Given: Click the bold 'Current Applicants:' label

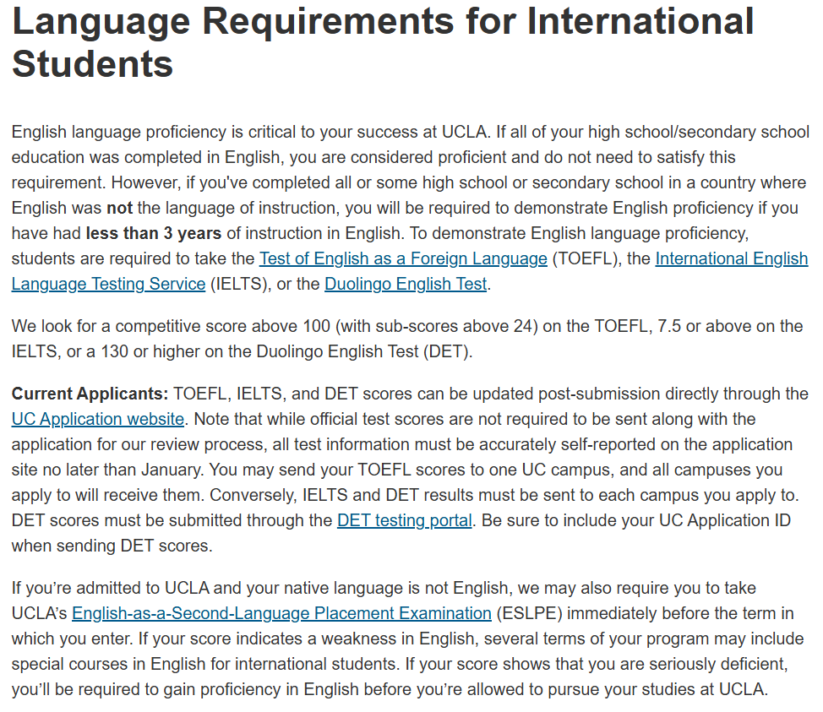Looking at the screenshot, I should [90, 394].
